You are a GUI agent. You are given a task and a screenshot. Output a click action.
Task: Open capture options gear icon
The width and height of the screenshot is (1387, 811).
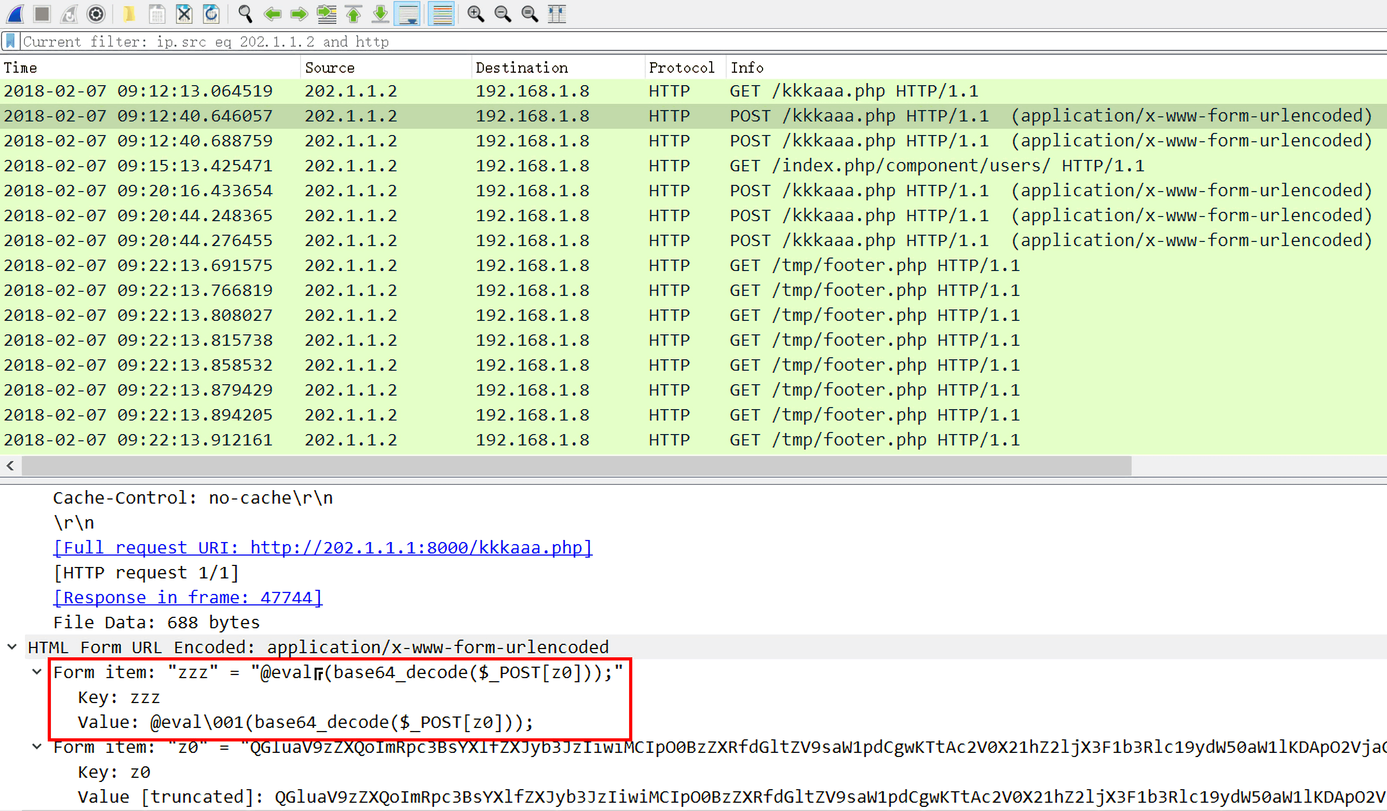click(97, 14)
